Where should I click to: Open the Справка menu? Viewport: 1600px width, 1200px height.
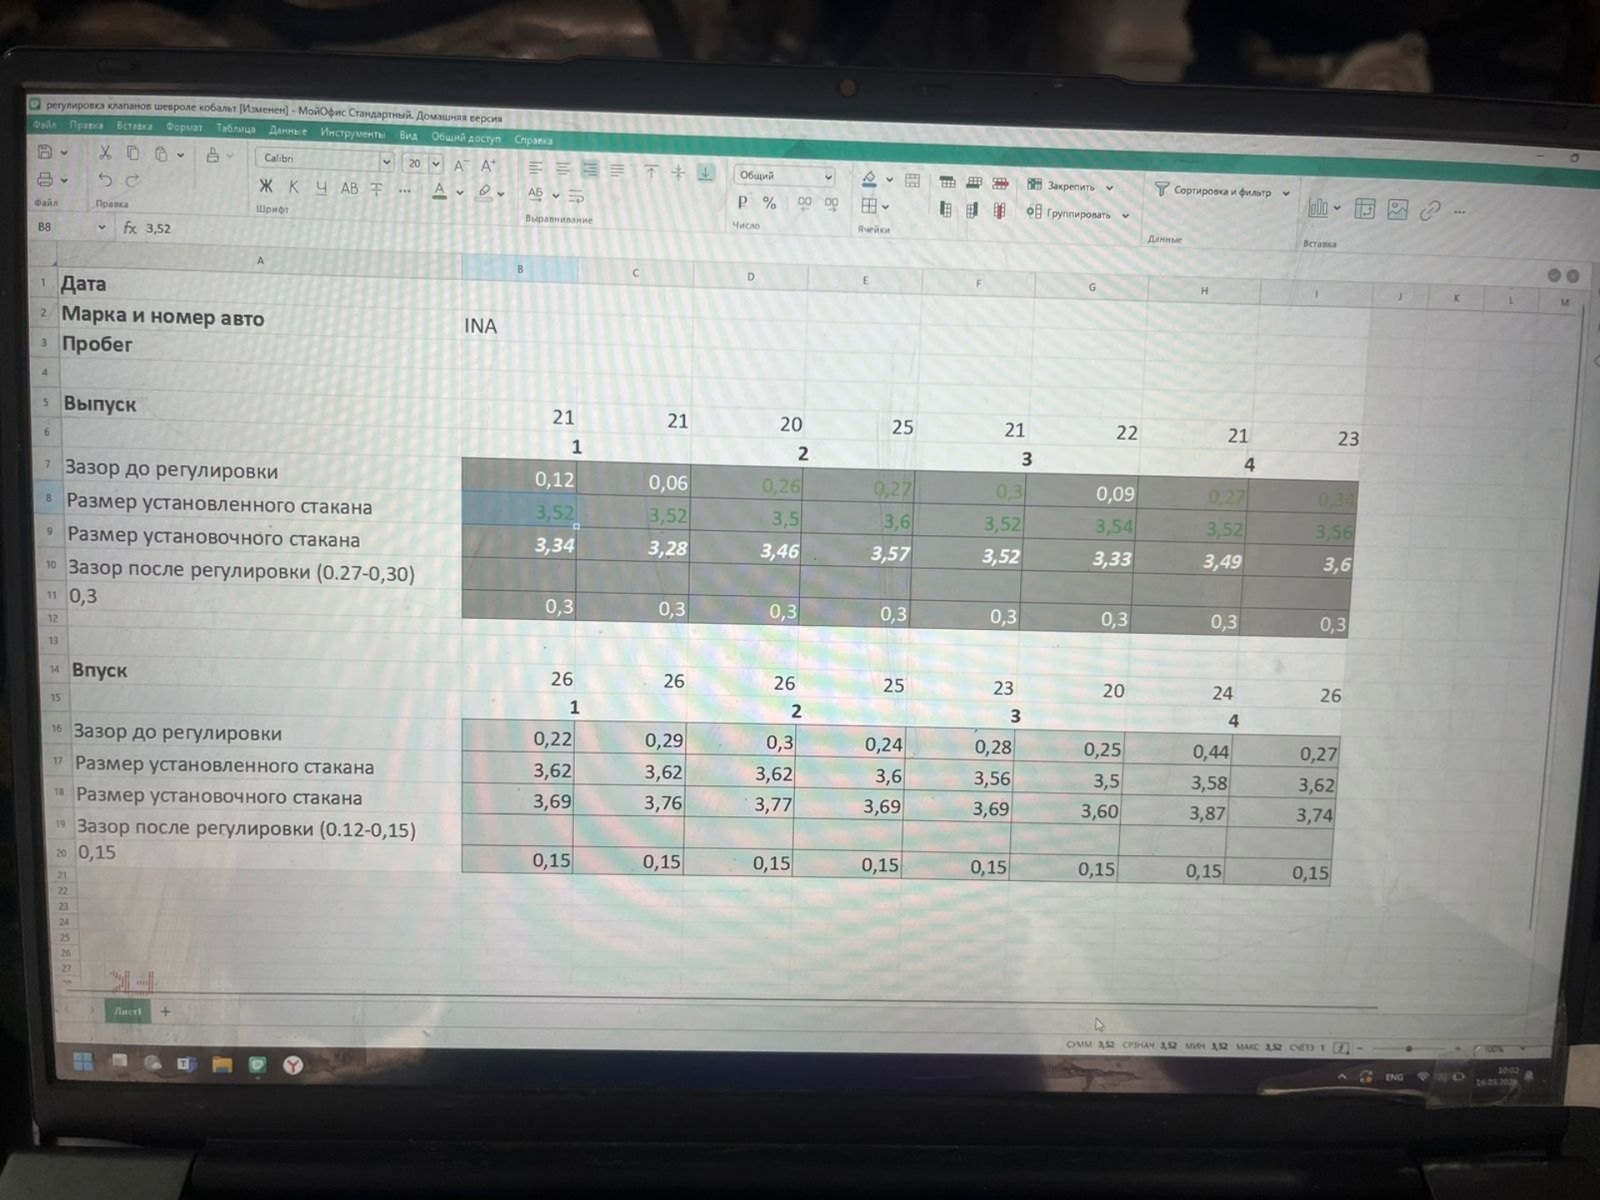533,140
